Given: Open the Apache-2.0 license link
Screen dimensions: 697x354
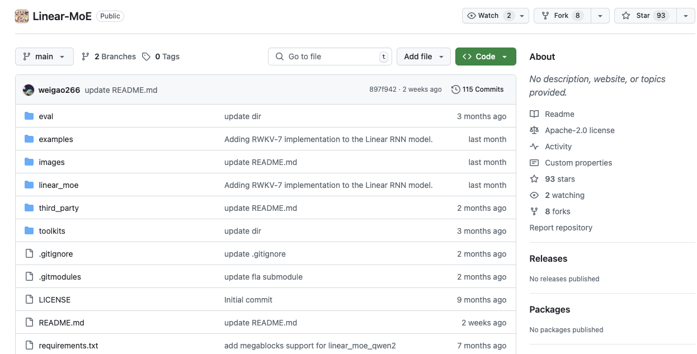Looking at the screenshot, I should (x=580, y=130).
